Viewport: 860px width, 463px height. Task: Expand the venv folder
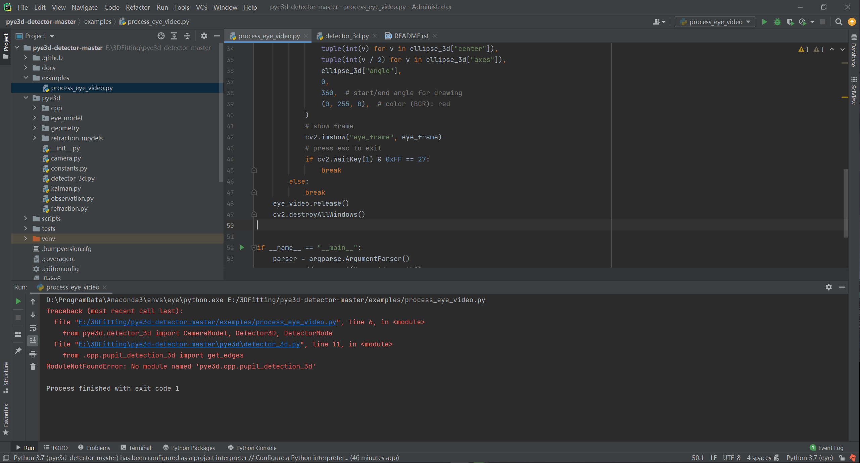(x=26, y=239)
